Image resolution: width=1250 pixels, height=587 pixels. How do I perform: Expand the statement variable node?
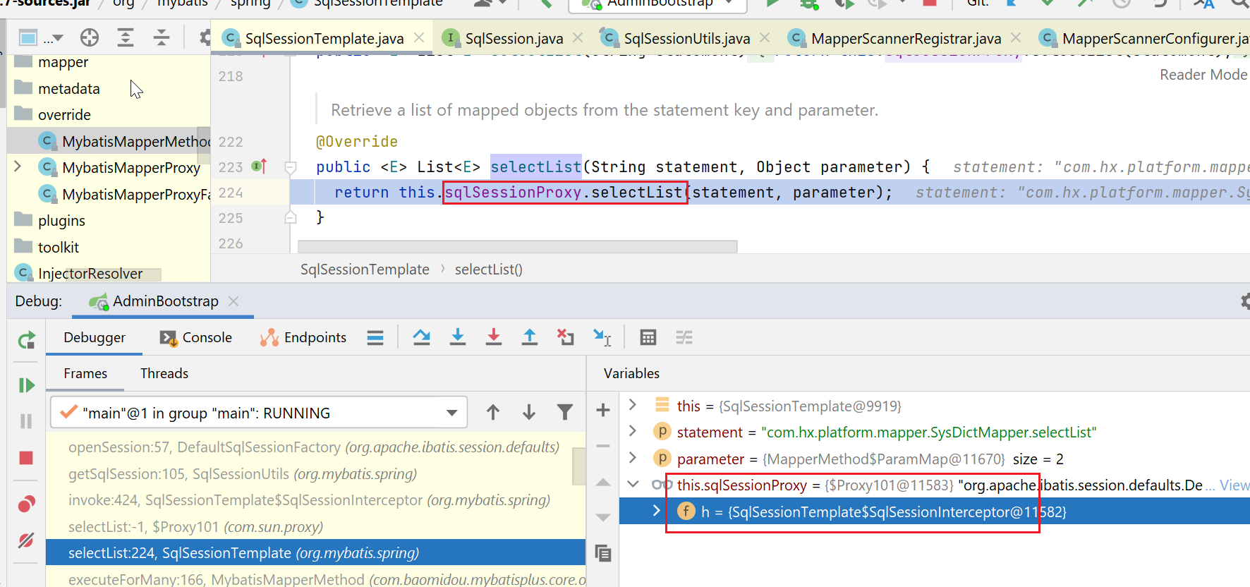pyautogui.click(x=633, y=431)
